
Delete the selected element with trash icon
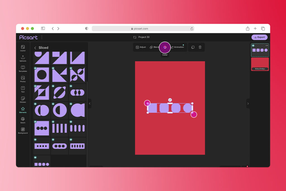click(x=200, y=47)
